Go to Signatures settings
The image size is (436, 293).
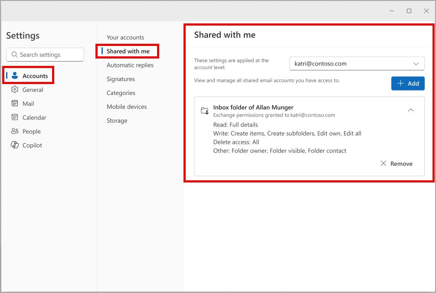pyautogui.click(x=121, y=79)
